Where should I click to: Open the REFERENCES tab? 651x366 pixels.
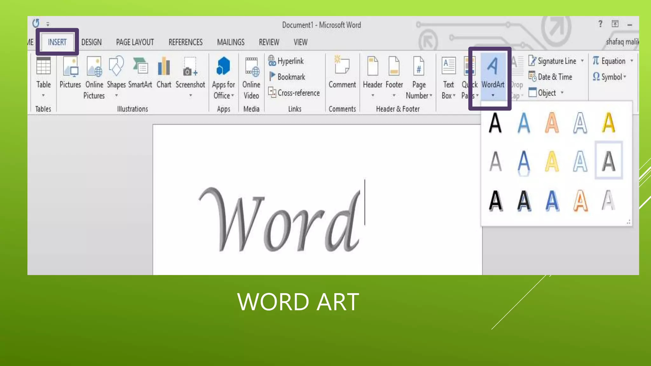[185, 42]
